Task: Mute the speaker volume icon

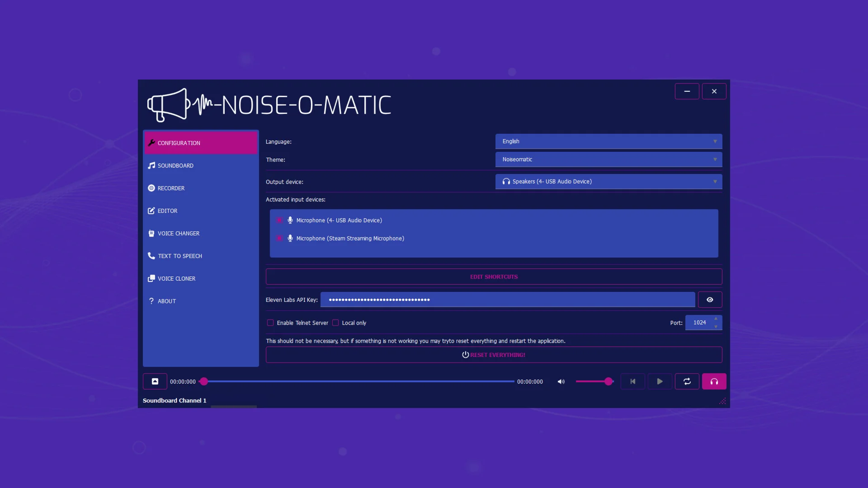Action: pos(561,381)
